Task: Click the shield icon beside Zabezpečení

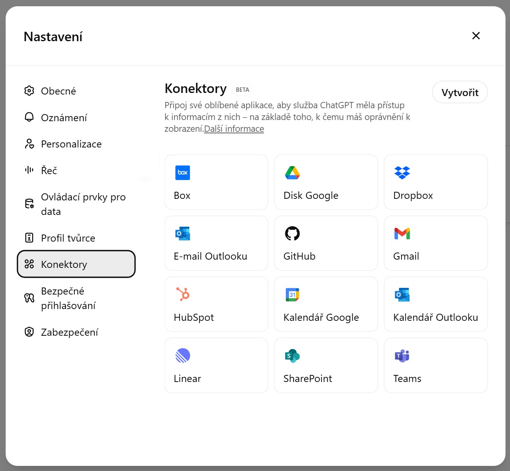Action: (x=29, y=332)
